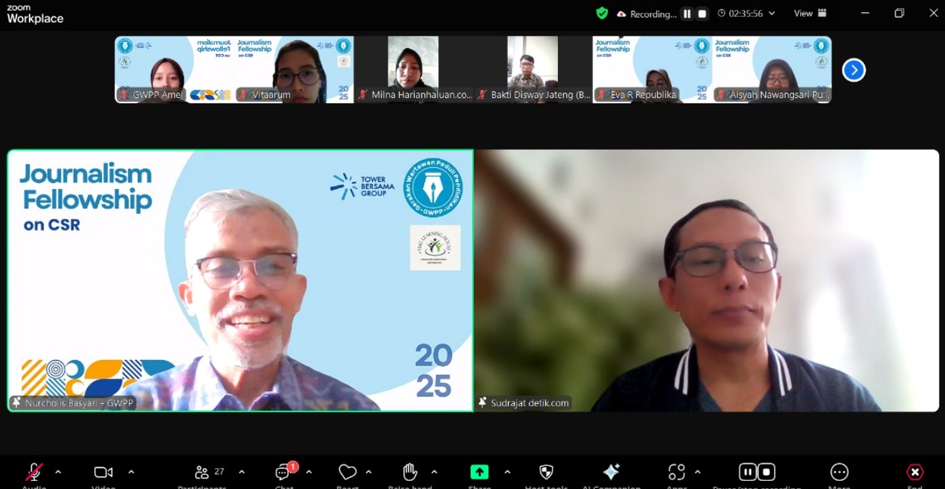This screenshot has width=945, height=489.
Task: Open the Chat icon with notification badge
Action: pyautogui.click(x=284, y=472)
